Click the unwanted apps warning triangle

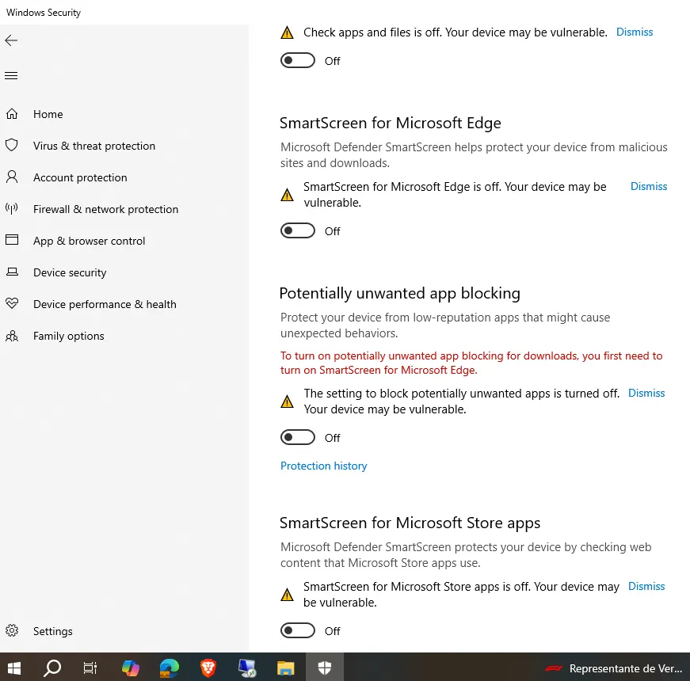point(287,401)
